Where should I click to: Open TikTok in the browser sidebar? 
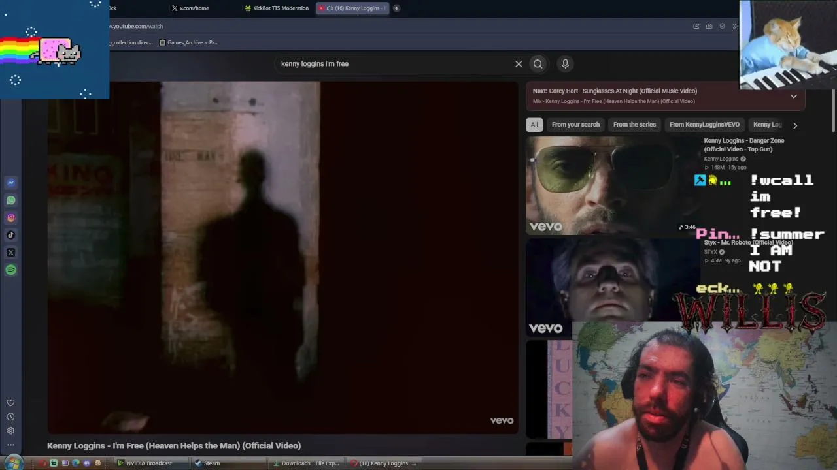[x=10, y=235]
